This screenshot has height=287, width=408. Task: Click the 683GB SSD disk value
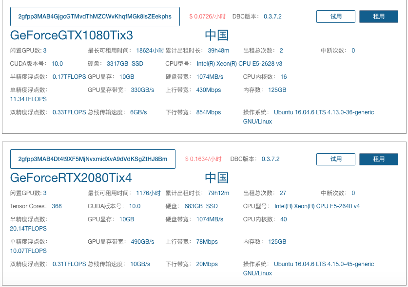201,206
